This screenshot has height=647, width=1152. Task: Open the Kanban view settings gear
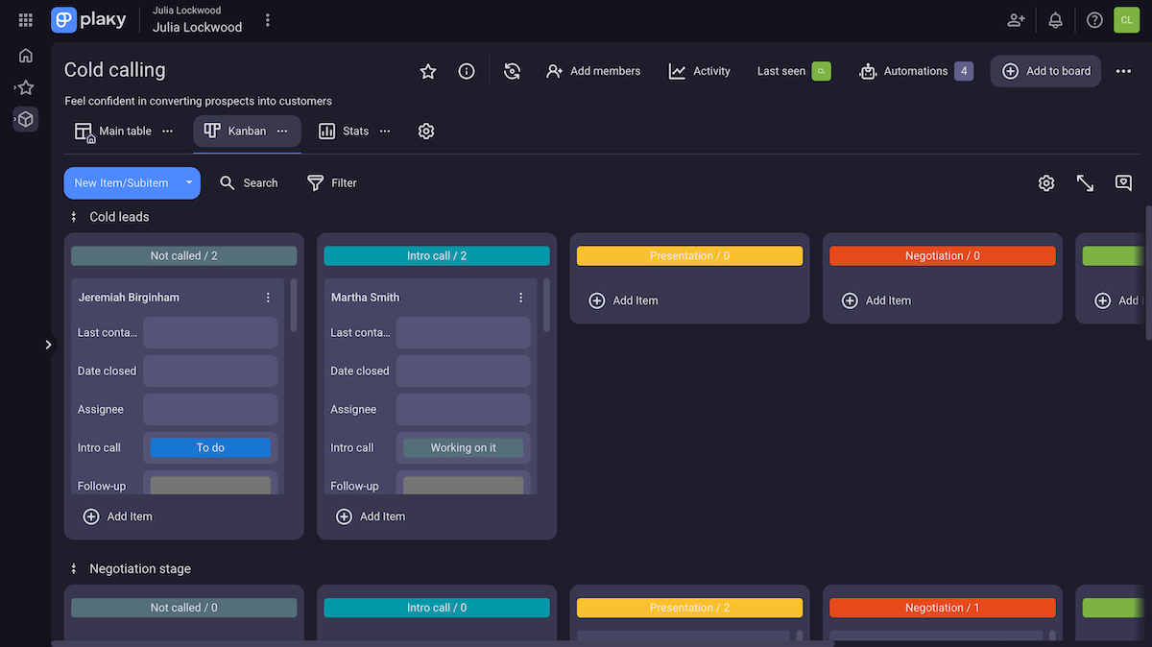pos(1046,182)
